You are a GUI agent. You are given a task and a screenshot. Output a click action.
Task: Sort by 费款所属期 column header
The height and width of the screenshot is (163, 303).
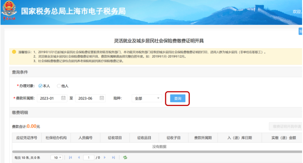(x=203, y=138)
